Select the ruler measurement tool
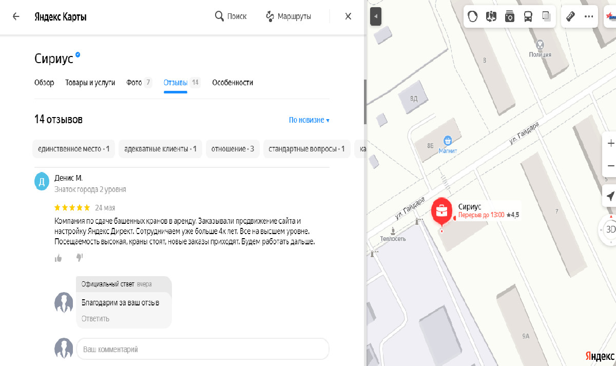 click(x=570, y=16)
